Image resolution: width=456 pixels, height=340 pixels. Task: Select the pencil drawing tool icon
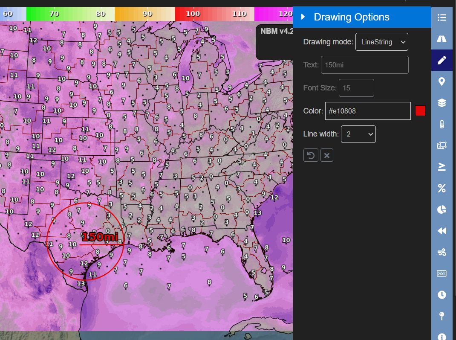point(442,60)
